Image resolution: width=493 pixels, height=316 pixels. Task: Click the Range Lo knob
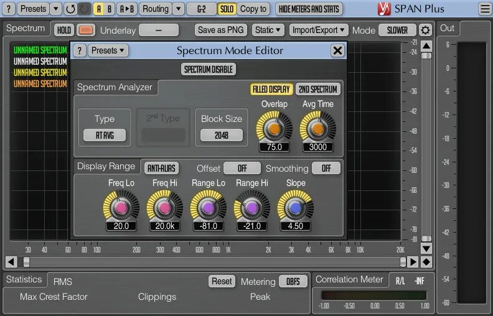click(x=208, y=208)
